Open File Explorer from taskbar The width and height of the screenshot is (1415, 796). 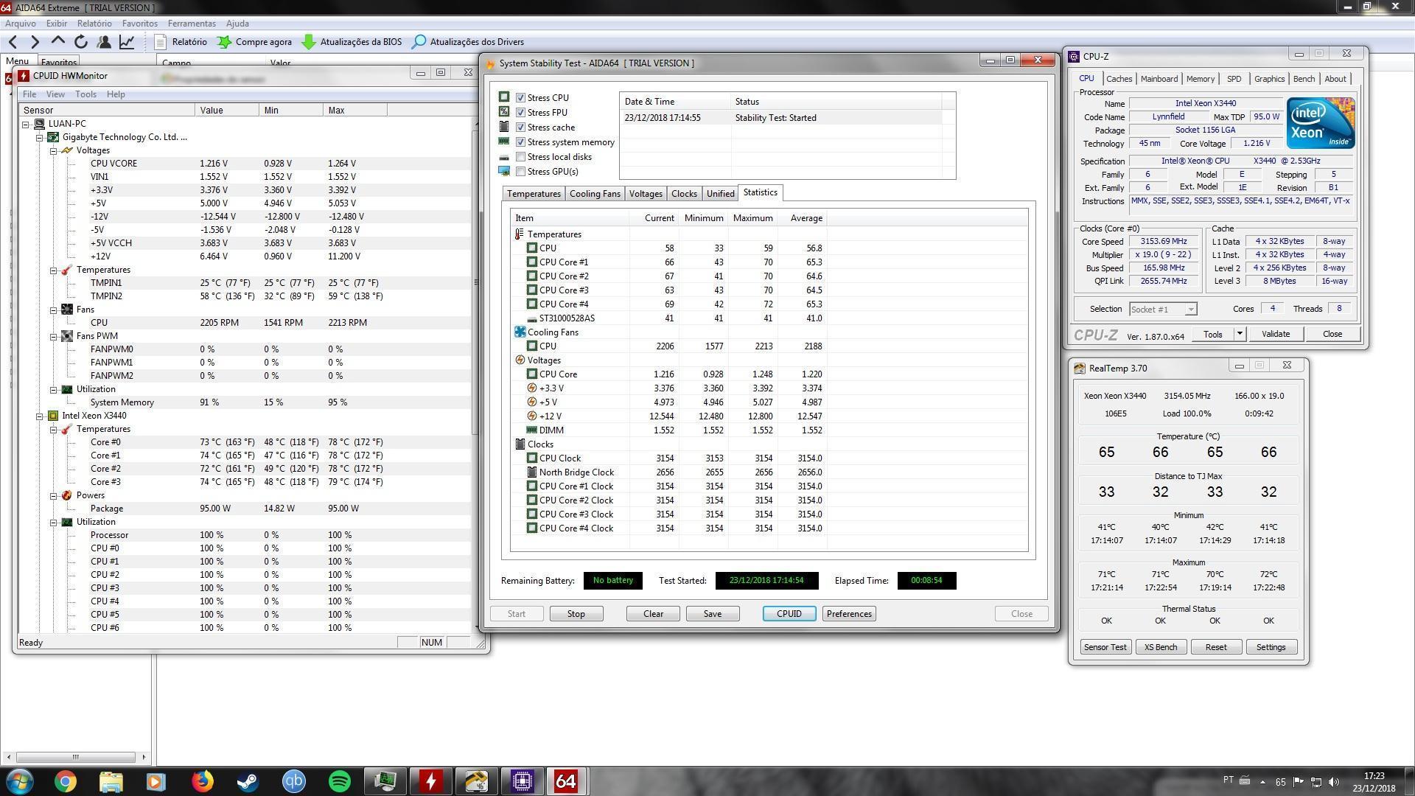(x=111, y=781)
